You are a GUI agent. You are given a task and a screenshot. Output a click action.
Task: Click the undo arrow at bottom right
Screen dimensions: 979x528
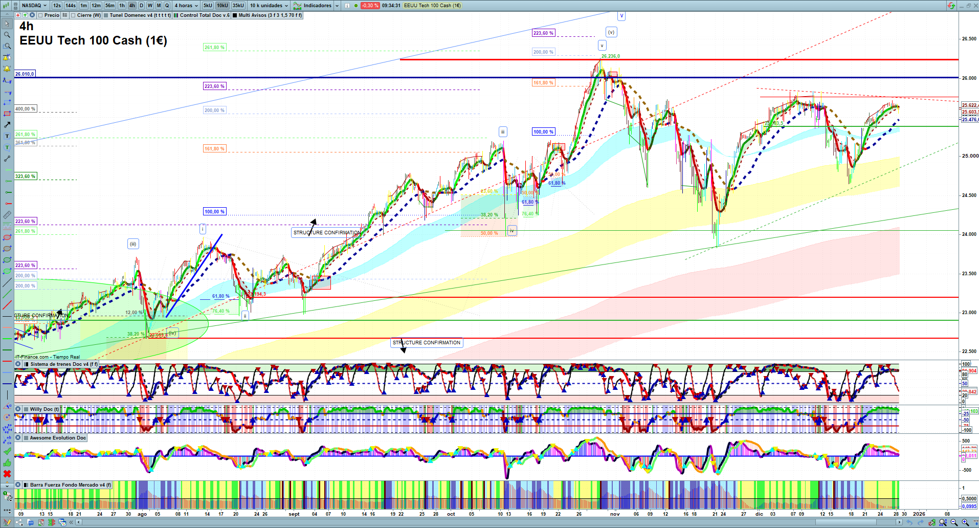[909, 522]
